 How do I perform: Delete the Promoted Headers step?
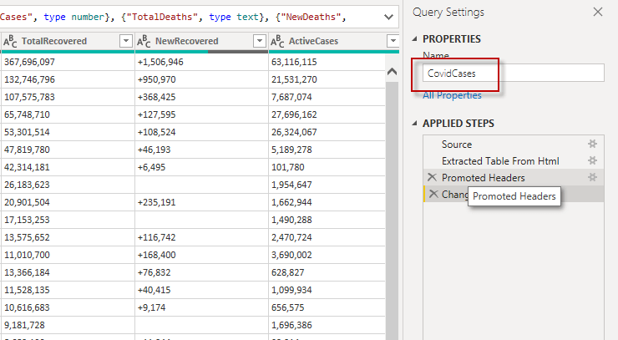(x=432, y=177)
